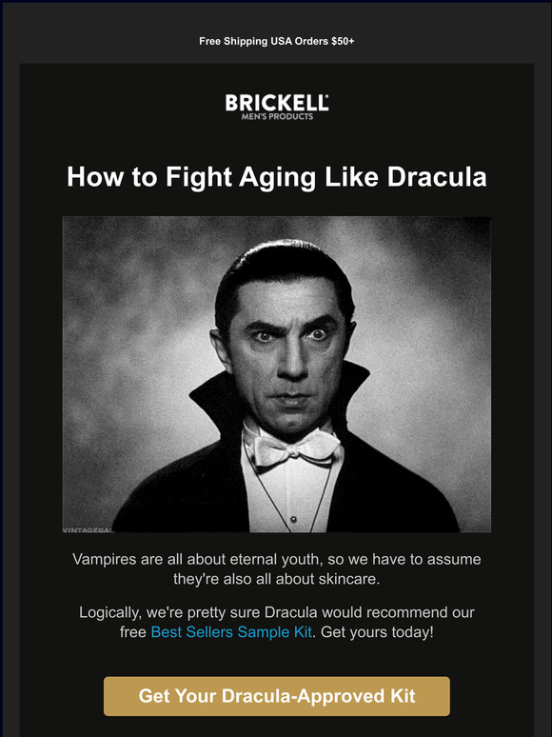This screenshot has width=552, height=737.
Task: Open the Dracula portrait image
Action: pyautogui.click(x=277, y=374)
